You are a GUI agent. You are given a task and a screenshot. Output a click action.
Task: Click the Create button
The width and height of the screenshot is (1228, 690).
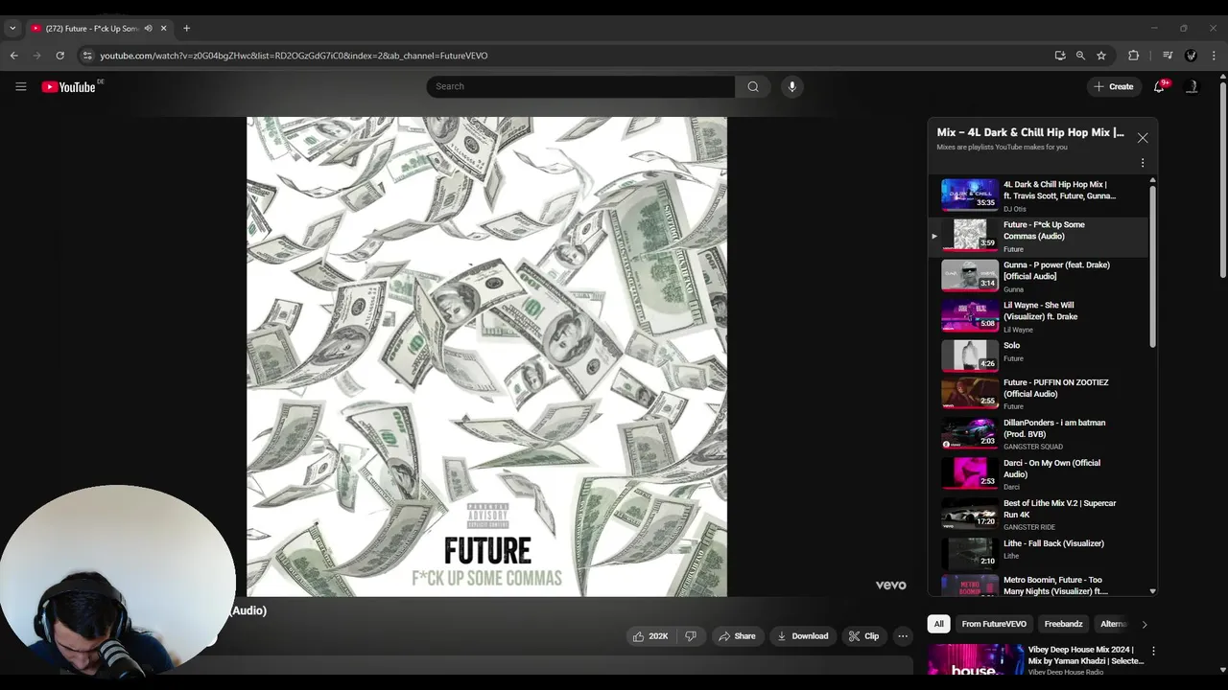pyautogui.click(x=1114, y=86)
